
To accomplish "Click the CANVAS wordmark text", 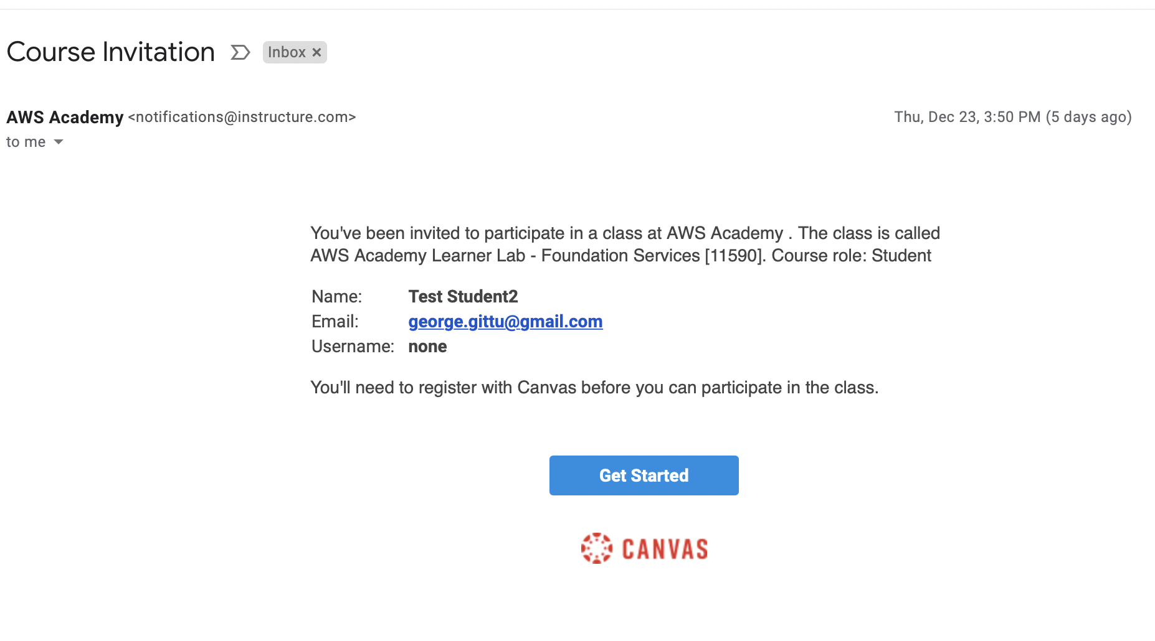I will (665, 549).
